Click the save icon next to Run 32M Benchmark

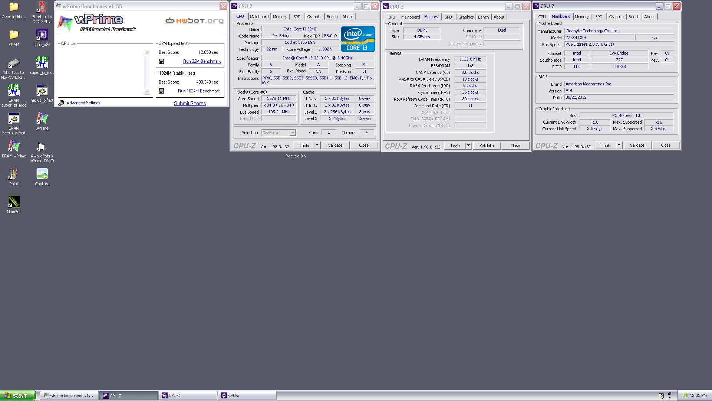(x=161, y=61)
